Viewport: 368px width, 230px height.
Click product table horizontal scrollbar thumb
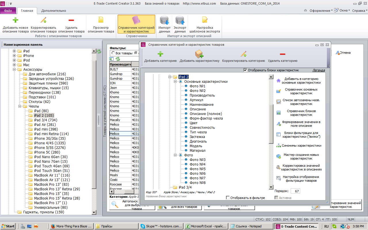coord(130,191)
